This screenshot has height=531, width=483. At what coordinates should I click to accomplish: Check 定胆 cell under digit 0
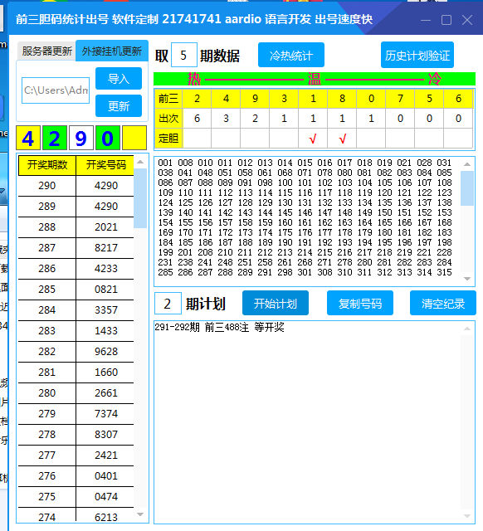point(371,139)
